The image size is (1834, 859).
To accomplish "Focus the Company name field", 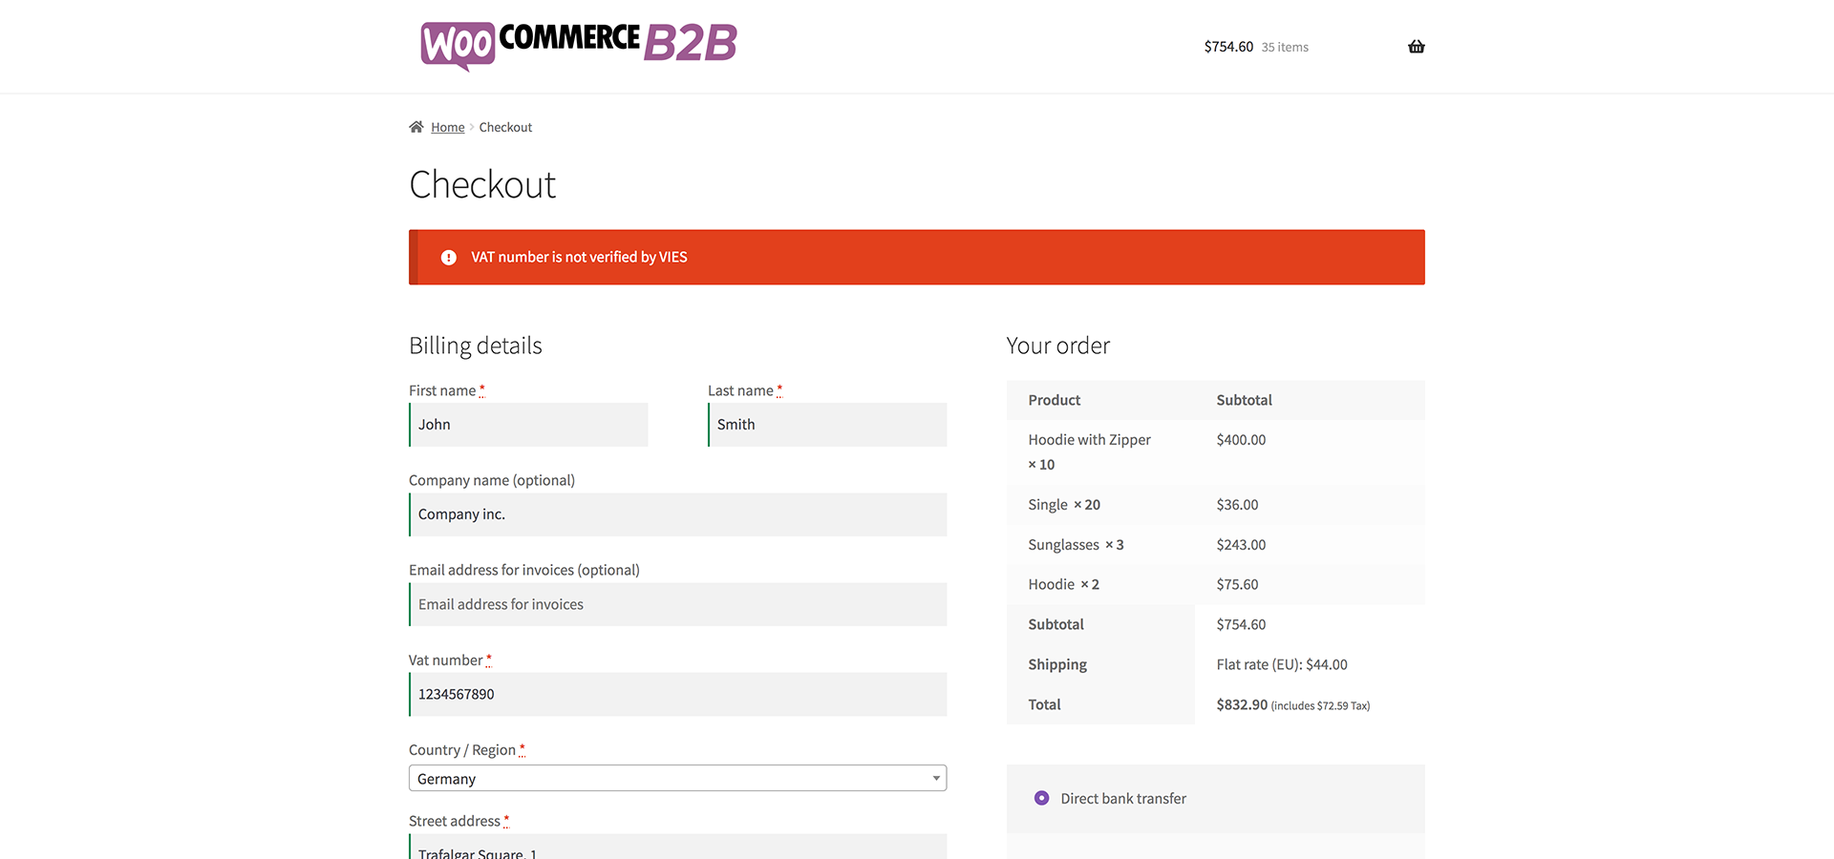I will click(x=678, y=514).
